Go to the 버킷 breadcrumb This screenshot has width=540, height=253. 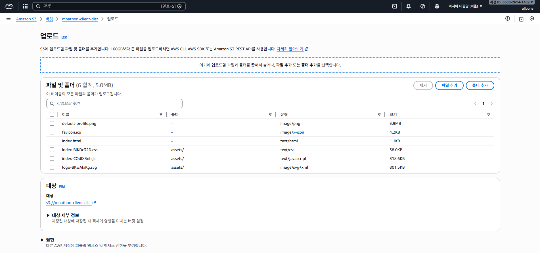(x=49, y=19)
